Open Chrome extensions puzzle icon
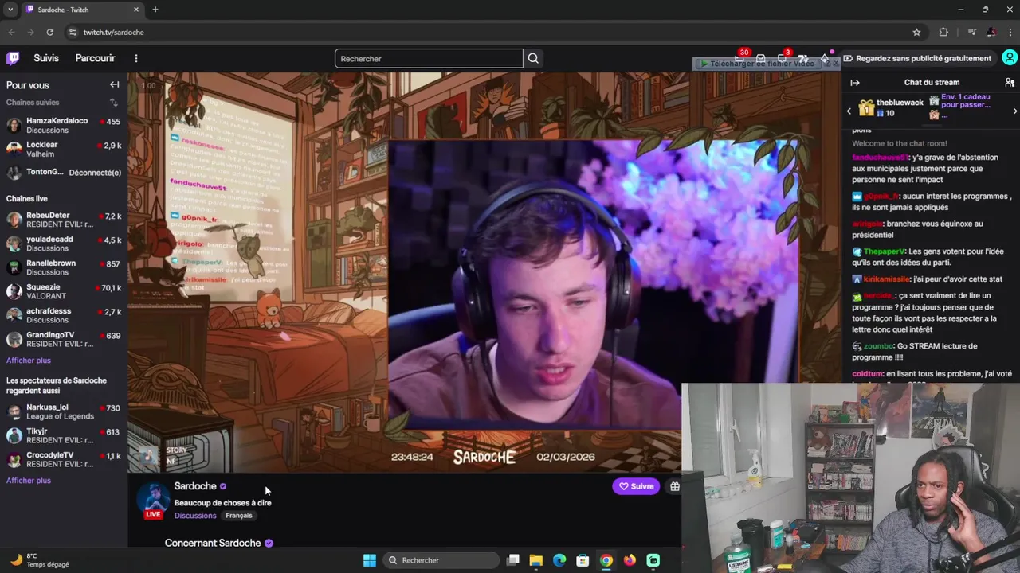The image size is (1020, 573). click(943, 32)
